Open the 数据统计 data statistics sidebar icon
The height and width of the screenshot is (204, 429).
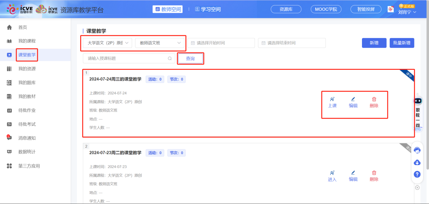pos(9,151)
